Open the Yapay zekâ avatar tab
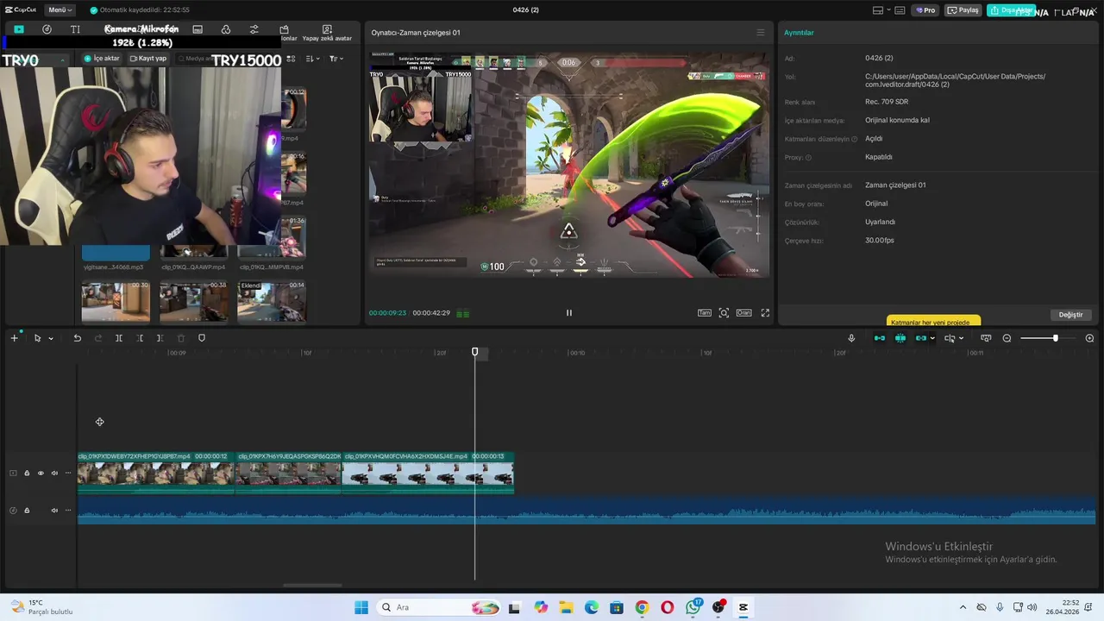1104x621 pixels. [327, 33]
